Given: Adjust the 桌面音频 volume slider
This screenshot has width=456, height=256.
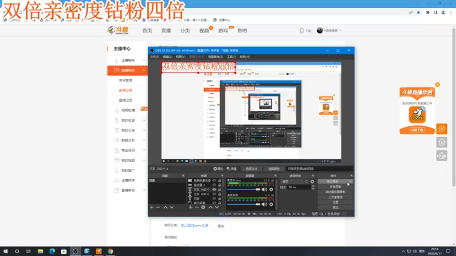Looking at the screenshot, I should 244,204.
